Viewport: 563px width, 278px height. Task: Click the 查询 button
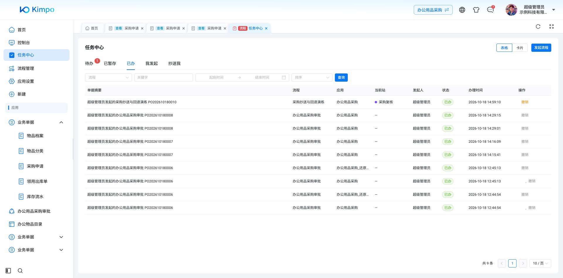(341, 78)
